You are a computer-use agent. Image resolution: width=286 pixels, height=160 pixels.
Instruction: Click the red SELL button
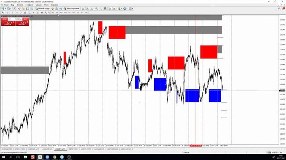(4, 19)
